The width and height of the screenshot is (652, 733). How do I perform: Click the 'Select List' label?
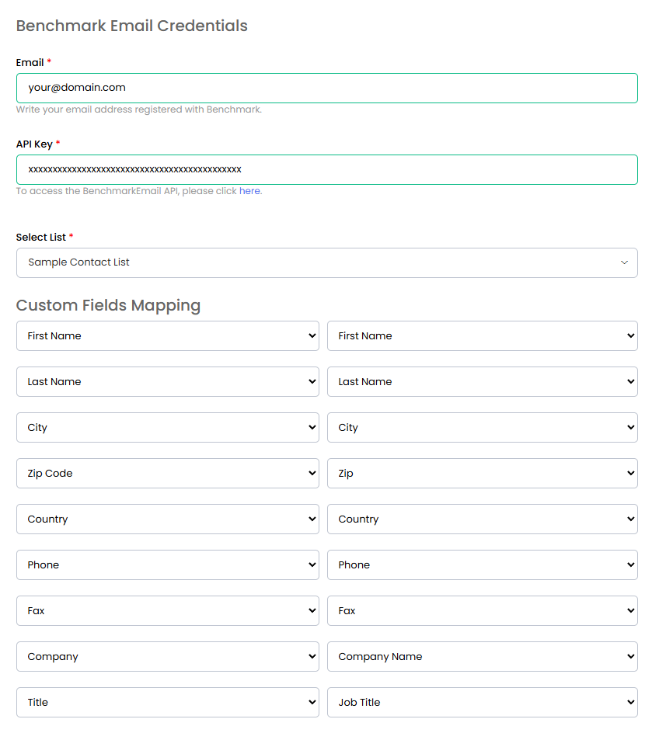(x=41, y=238)
